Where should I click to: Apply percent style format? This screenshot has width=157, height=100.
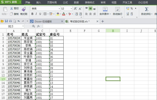pyautogui.click(x=132, y=9)
